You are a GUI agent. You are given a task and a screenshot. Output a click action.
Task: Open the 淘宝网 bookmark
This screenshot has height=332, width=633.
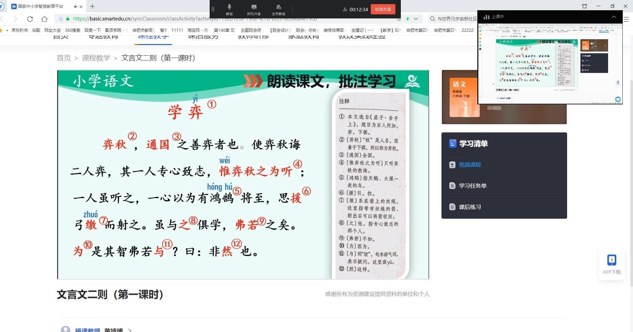click(198, 30)
